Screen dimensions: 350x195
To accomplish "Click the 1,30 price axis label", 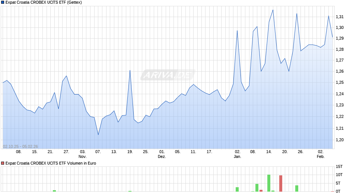I will pos(340,27).
